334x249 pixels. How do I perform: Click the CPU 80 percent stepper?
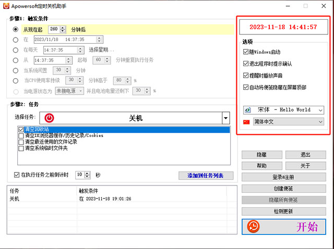[x=127, y=80]
